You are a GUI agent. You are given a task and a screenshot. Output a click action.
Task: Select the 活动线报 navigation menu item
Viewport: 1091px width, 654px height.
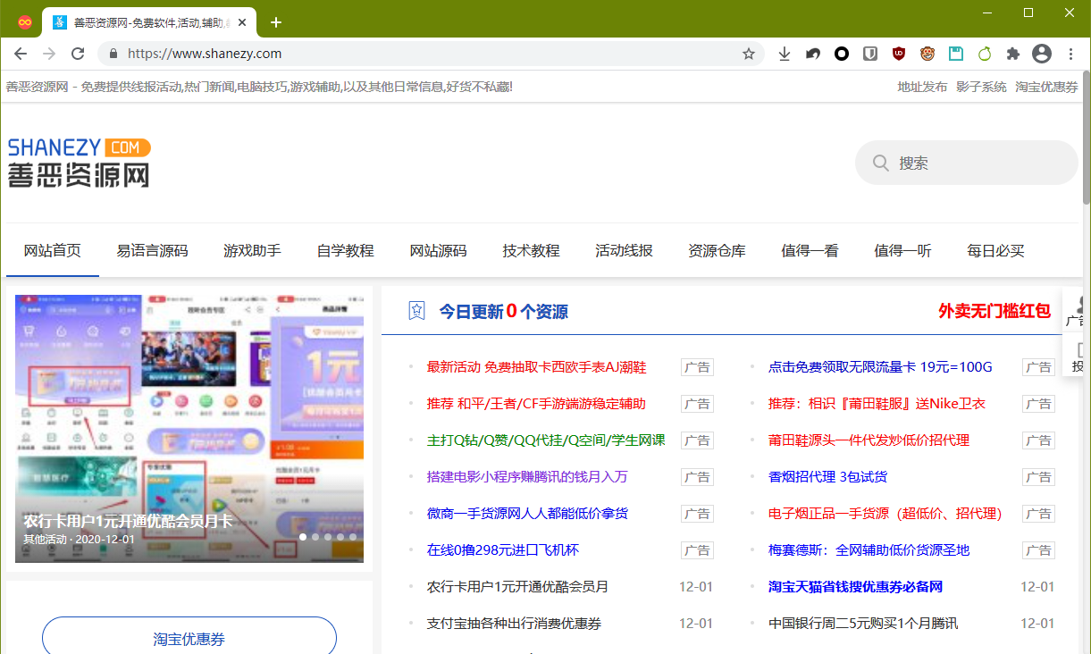coord(624,251)
